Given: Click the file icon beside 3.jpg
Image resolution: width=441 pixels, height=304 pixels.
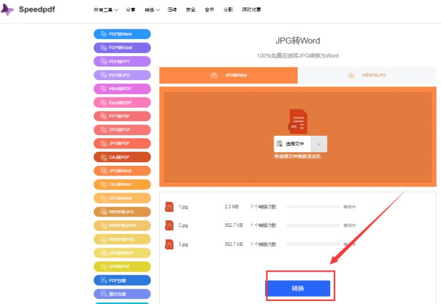Looking at the screenshot, I should point(169,244).
